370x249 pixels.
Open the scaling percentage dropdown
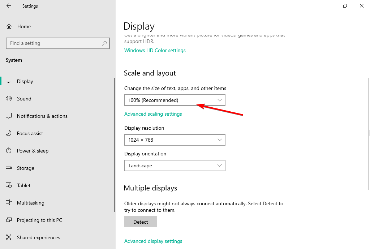(175, 100)
